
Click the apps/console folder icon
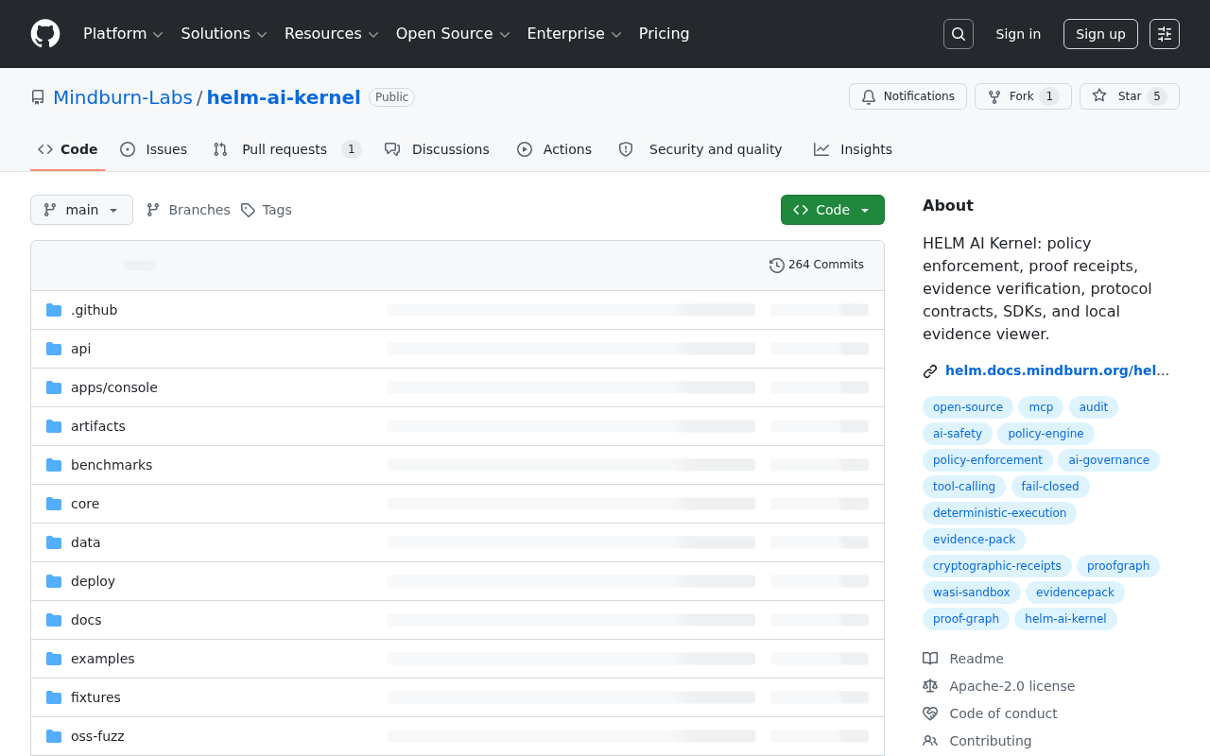(54, 387)
